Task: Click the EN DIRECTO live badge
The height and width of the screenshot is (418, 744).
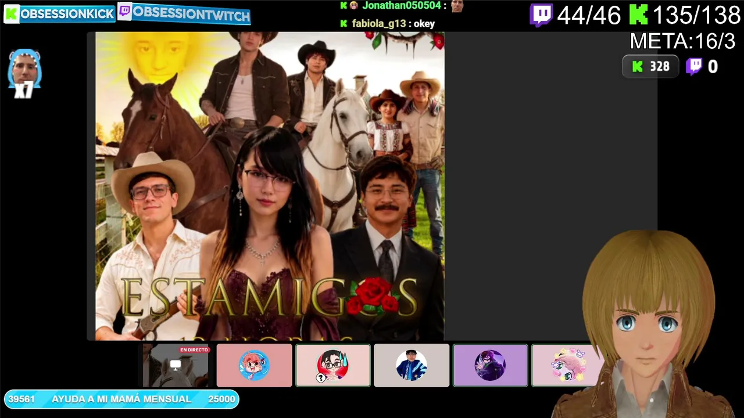Action: (x=194, y=350)
